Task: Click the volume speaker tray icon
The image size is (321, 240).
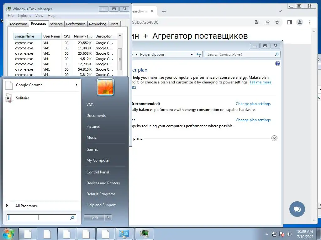Action: pos(289,234)
